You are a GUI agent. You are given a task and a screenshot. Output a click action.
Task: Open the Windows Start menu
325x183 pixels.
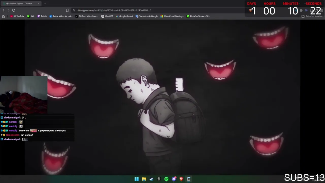click(x=137, y=179)
